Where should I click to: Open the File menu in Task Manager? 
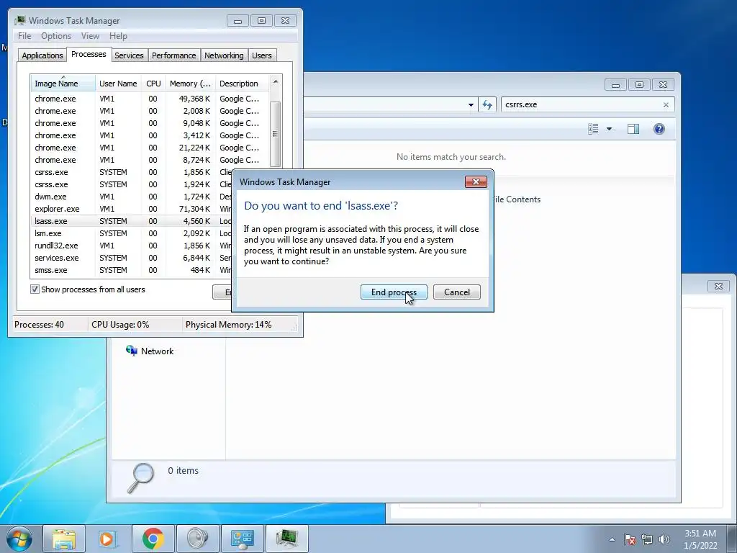coord(24,36)
